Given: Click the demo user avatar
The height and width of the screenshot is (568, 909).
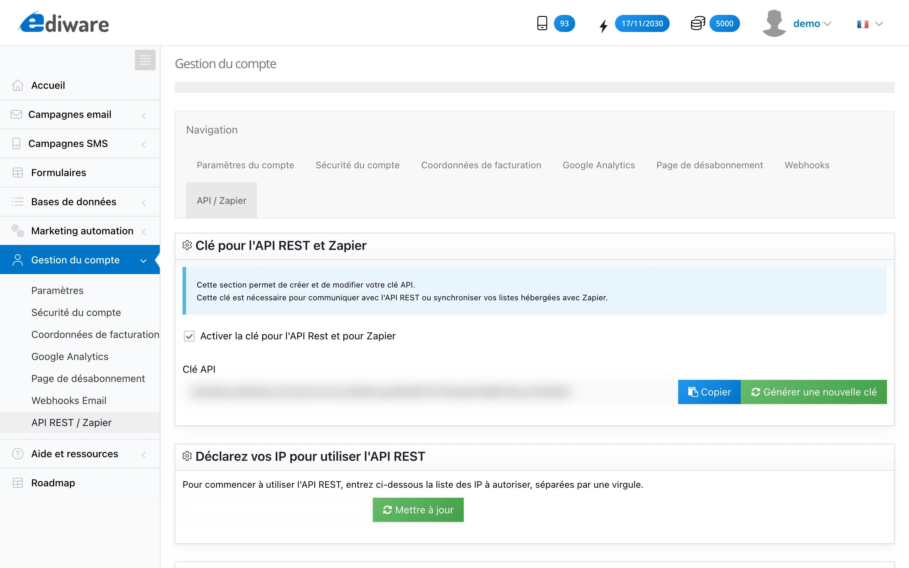Looking at the screenshot, I should click(x=774, y=23).
